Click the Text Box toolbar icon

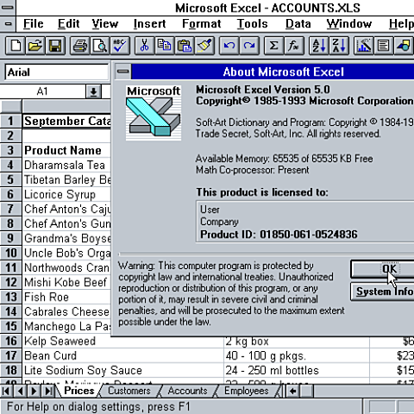(x=384, y=46)
